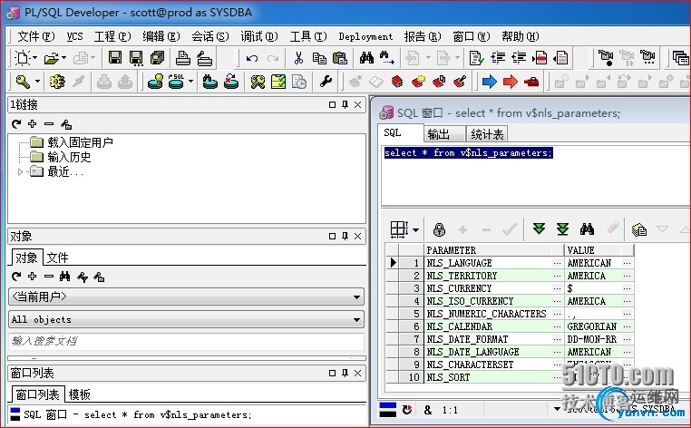The width and height of the screenshot is (691, 428).
Task: Switch to the Output tab
Action: (443, 134)
